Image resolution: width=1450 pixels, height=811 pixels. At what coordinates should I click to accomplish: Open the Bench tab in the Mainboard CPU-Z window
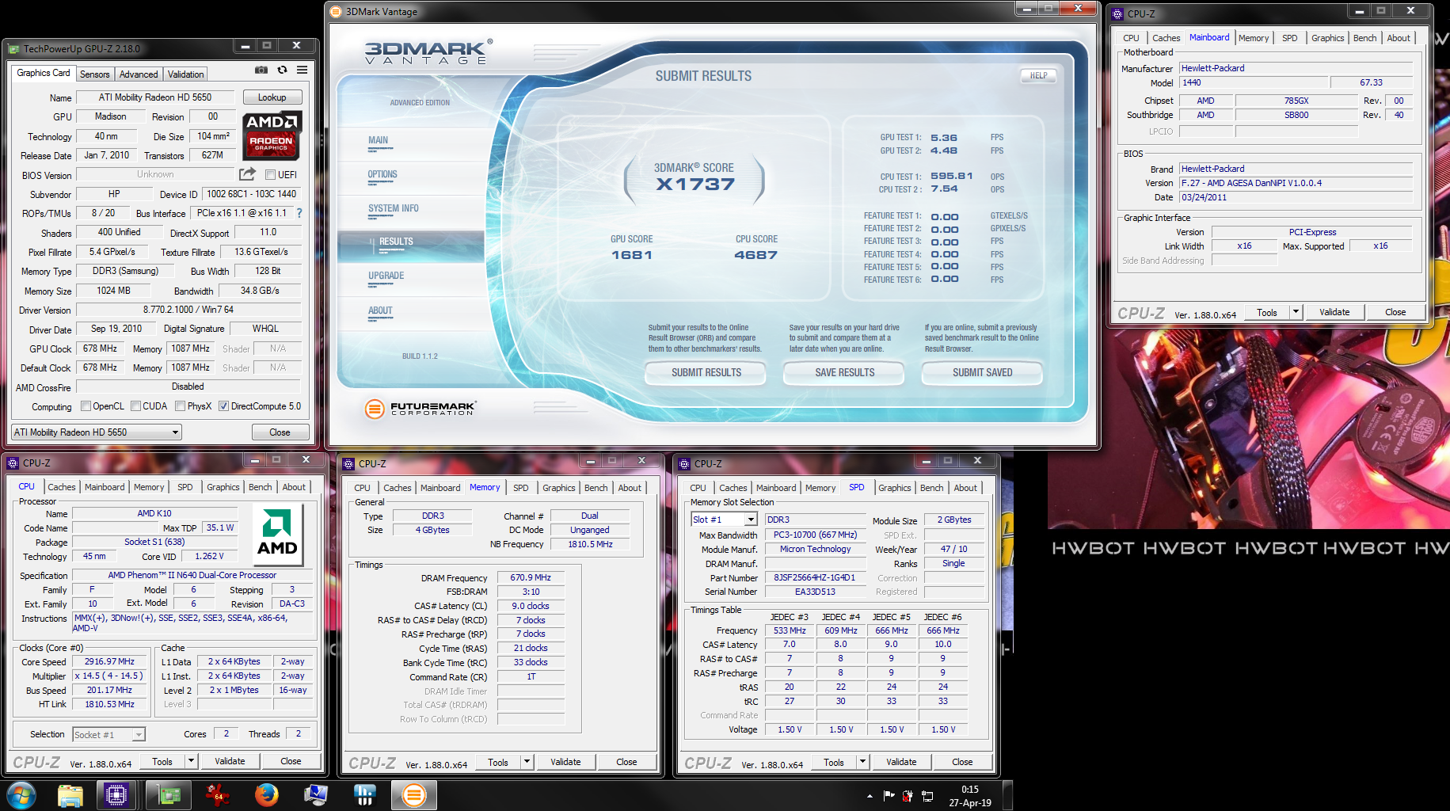pyautogui.click(x=1364, y=38)
